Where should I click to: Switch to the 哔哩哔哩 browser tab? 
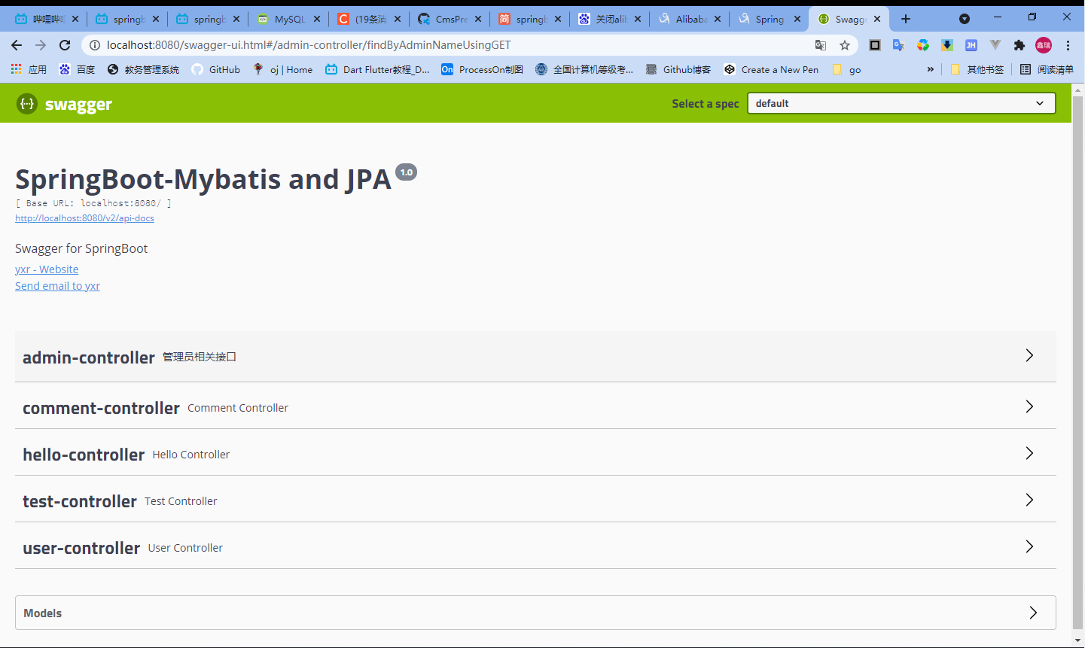(x=46, y=19)
